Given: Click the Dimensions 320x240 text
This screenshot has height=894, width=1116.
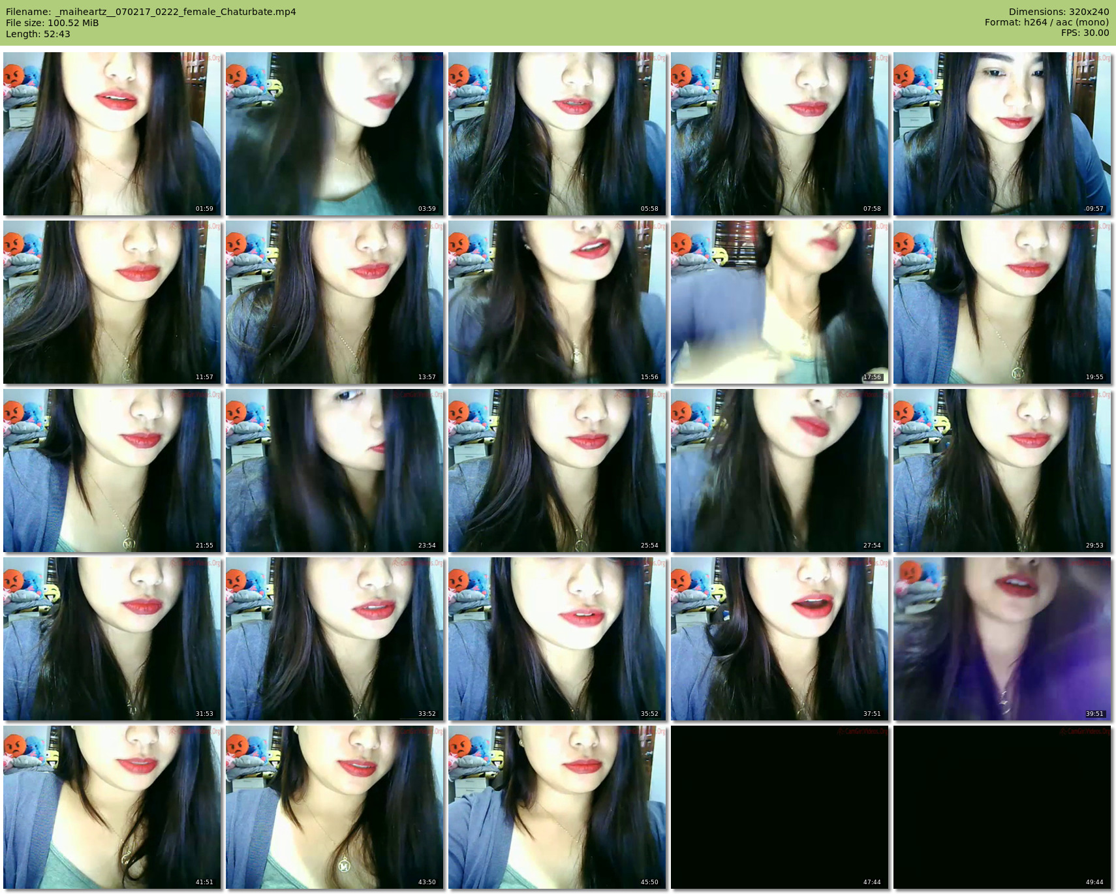Looking at the screenshot, I should (x=1059, y=12).
